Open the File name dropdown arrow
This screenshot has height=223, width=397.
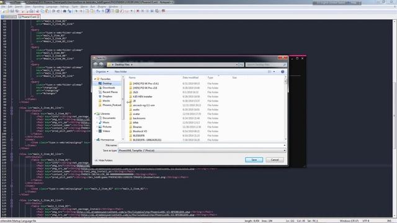[285, 146]
